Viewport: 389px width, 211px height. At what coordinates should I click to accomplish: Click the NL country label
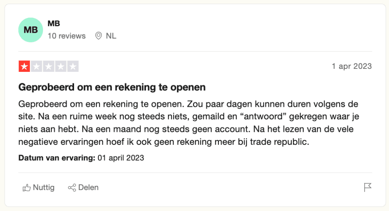[x=111, y=36]
